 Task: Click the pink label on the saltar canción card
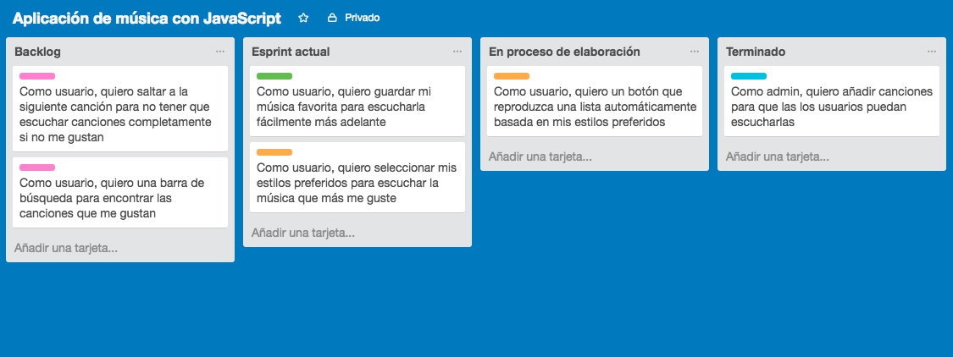[37, 76]
